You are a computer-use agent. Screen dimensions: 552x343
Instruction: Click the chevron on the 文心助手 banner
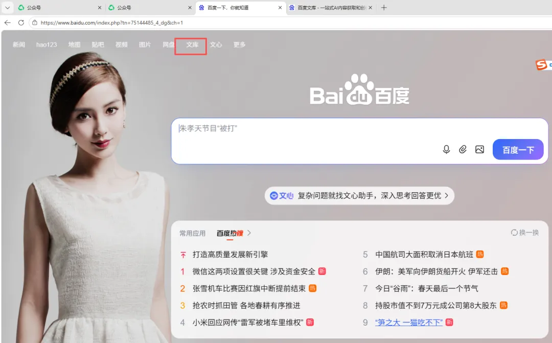tap(446, 195)
